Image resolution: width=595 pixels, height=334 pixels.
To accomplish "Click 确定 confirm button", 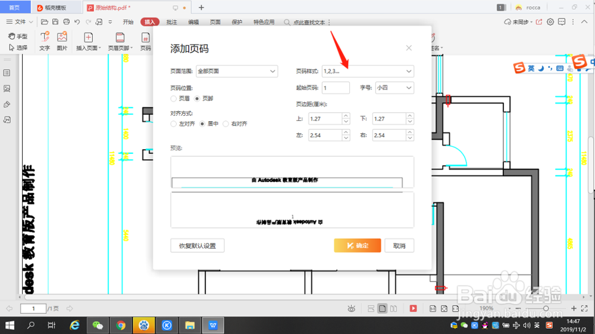I will tap(358, 245).
